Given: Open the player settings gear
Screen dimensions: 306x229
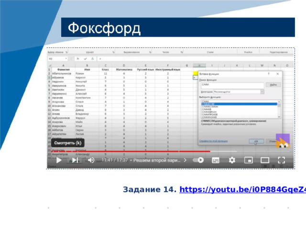Looking at the screenshot, I should click(x=232, y=160).
